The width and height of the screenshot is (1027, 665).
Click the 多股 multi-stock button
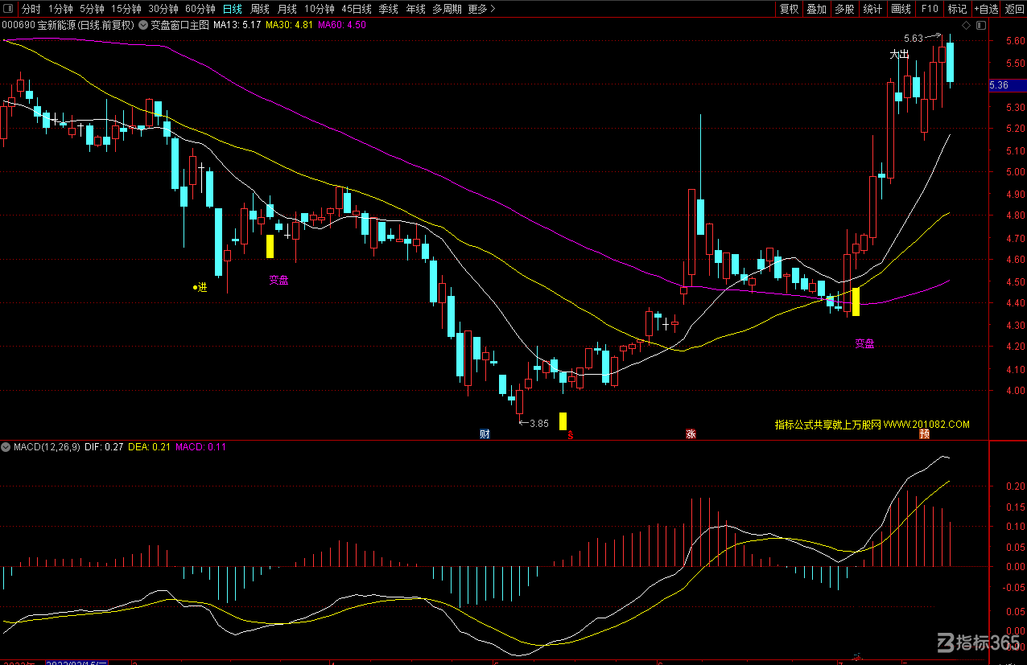point(843,9)
